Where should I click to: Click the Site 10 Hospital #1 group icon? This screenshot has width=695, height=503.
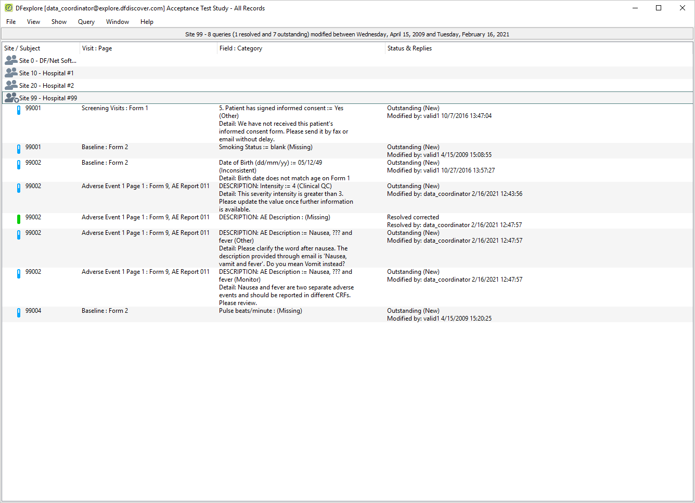coord(11,73)
